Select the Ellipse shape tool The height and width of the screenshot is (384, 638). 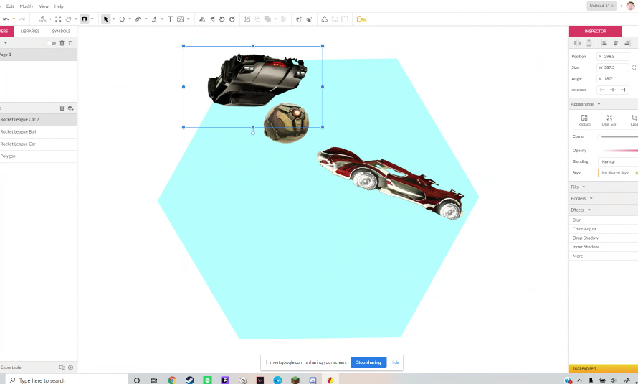pyautogui.click(x=122, y=19)
